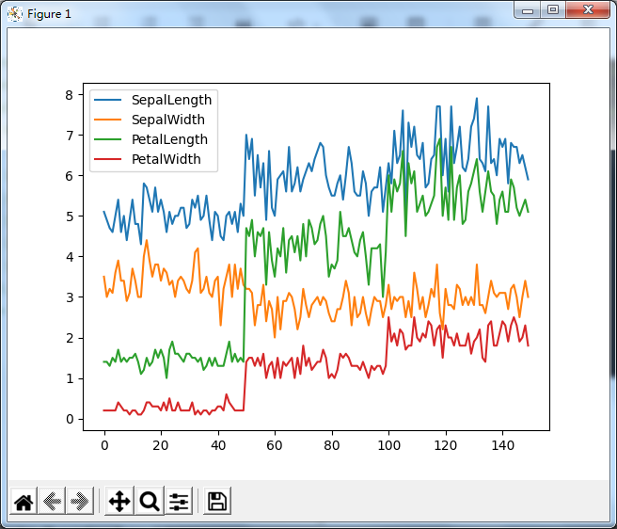Click the y-axis tick label 5

tap(70, 216)
